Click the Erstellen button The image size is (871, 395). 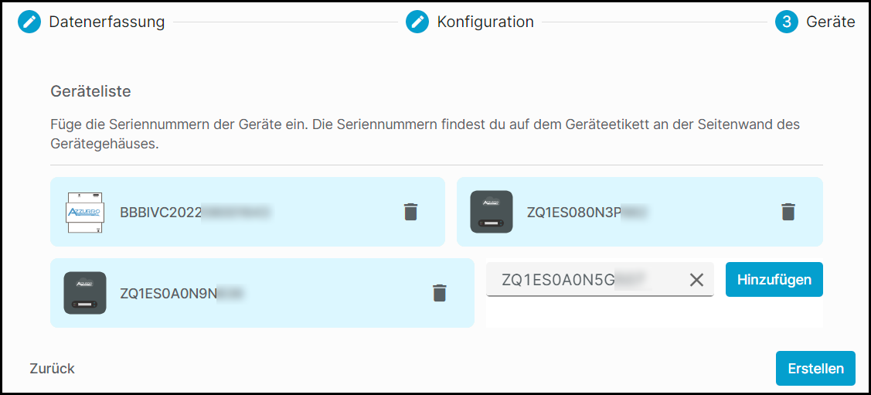pos(815,369)
